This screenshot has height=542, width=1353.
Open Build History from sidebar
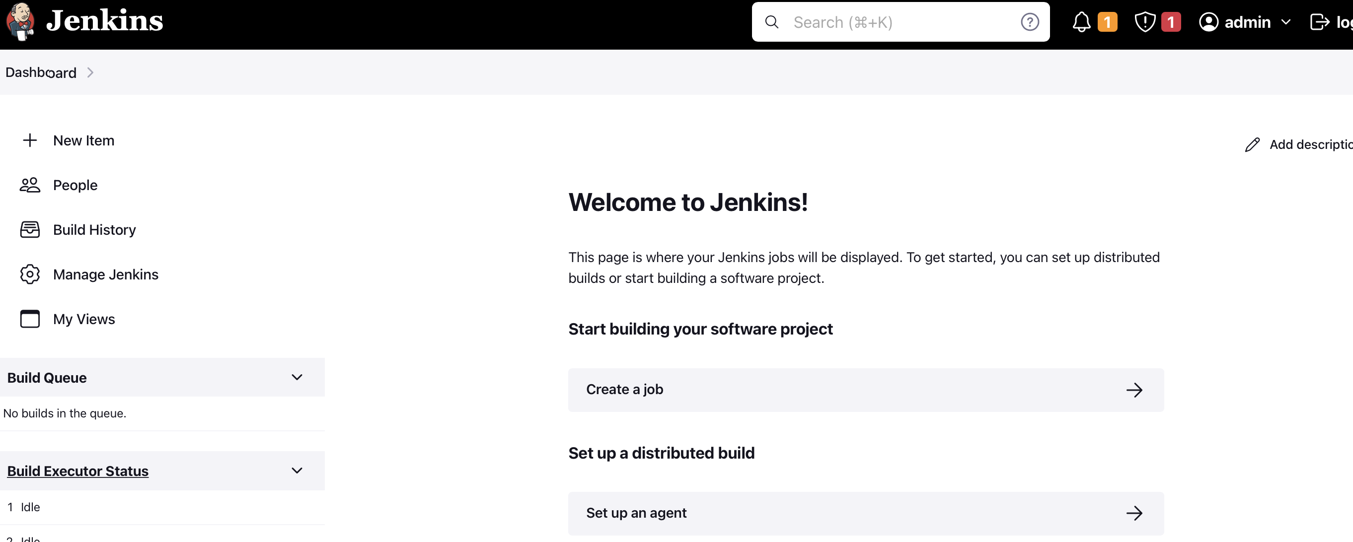pyautogui.click(x=94, y=230)
